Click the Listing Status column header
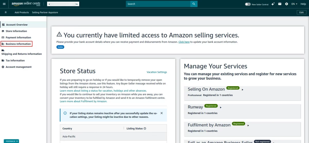 (135, 129)
